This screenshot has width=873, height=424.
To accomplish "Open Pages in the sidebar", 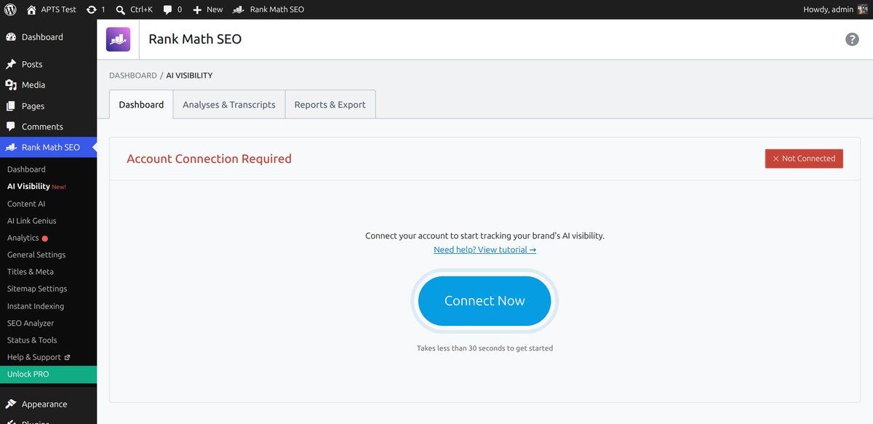I will [48, 105].
